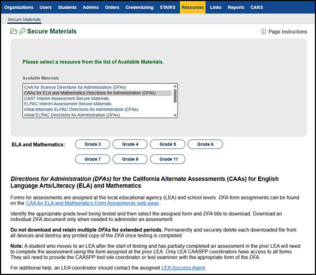Click the Page Instructions info icon
This screenshot has width=316, height=275.
coord(263,32)
